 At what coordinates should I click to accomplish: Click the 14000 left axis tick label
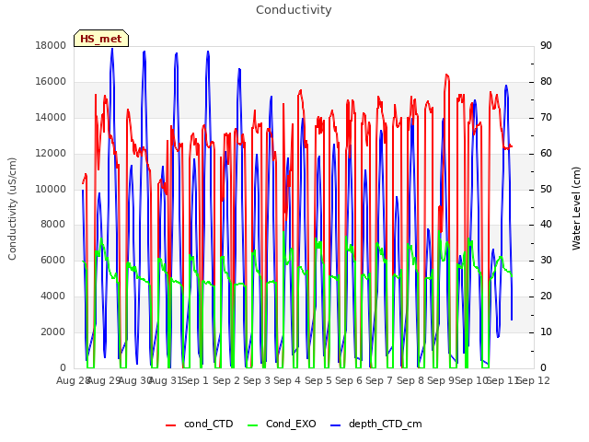coord(51,117)
